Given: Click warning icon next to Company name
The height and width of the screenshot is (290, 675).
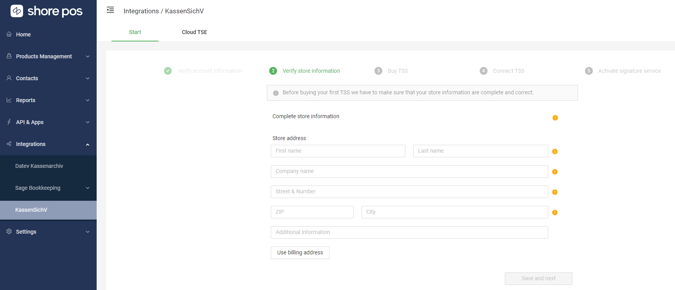Looking at the screenshot, I should point(555,172).
